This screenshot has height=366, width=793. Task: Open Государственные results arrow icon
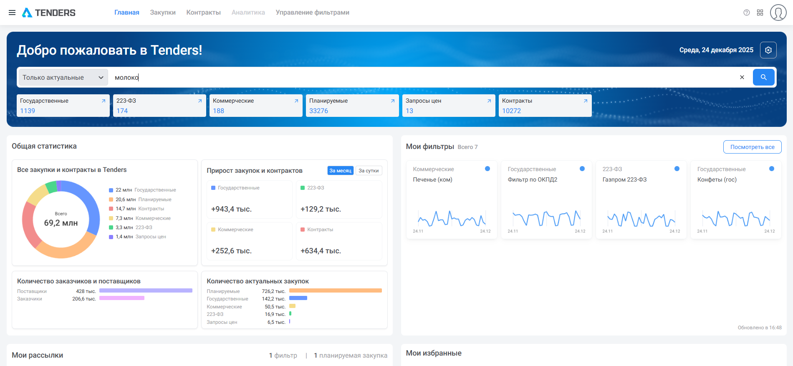tap(104, 101)
